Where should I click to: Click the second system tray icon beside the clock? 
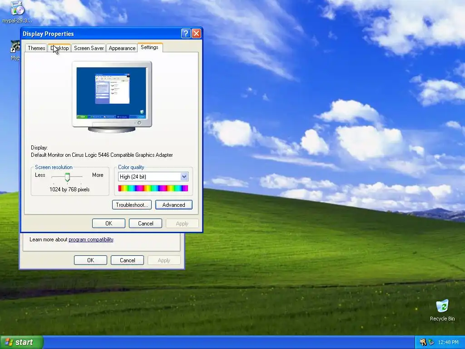431,342
